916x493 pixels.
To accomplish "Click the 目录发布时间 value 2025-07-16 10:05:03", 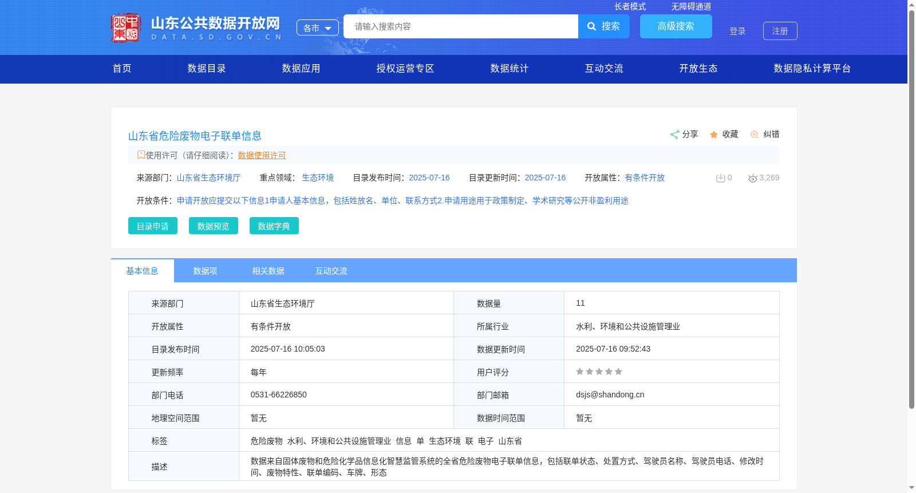I will [x=288, y=349].
